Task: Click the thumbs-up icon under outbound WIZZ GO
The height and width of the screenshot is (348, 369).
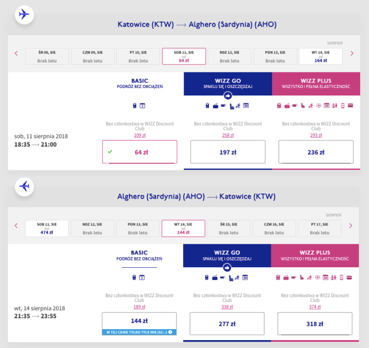Action: (x=227, y=95)
